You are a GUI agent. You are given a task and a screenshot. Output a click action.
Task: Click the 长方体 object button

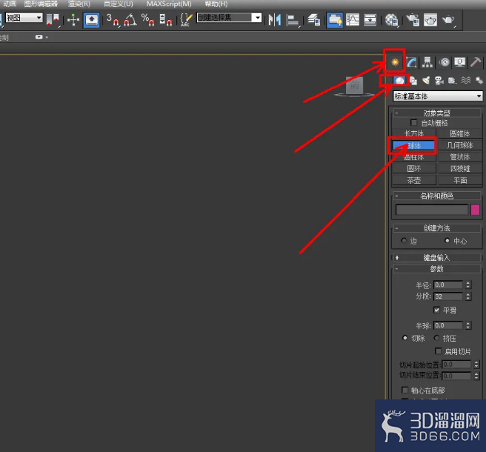[x=414, y=133]
